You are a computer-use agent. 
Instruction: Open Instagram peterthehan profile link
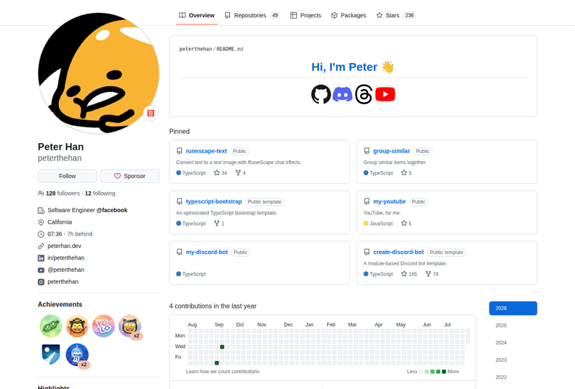coord(63,282)
